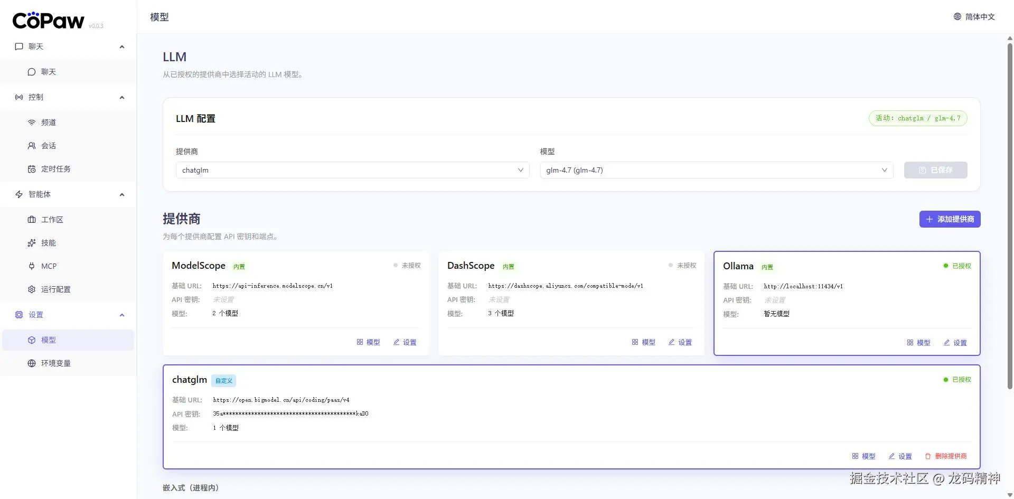1014x499 pixels.
Task: Click the MCP plug icon
Action: (x=32, y=266)
